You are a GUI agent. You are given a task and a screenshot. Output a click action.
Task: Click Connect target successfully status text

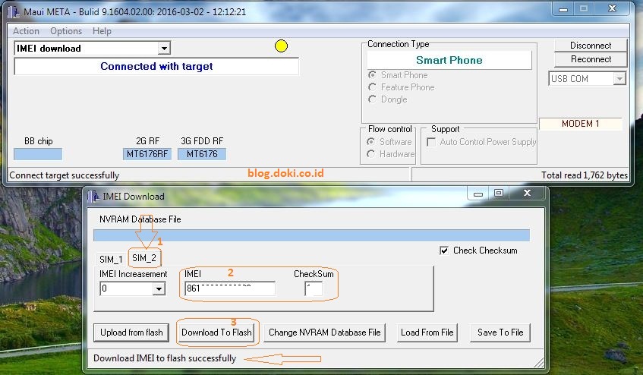pos(65,175)
